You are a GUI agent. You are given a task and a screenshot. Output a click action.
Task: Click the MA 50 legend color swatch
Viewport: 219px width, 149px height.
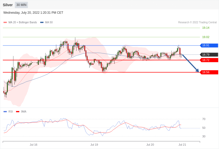coord(42,23)
